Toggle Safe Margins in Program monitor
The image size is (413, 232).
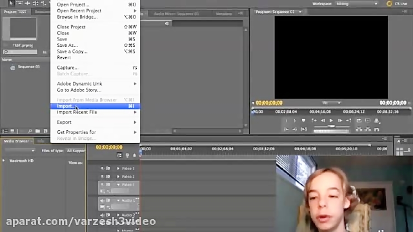[368, 121]
